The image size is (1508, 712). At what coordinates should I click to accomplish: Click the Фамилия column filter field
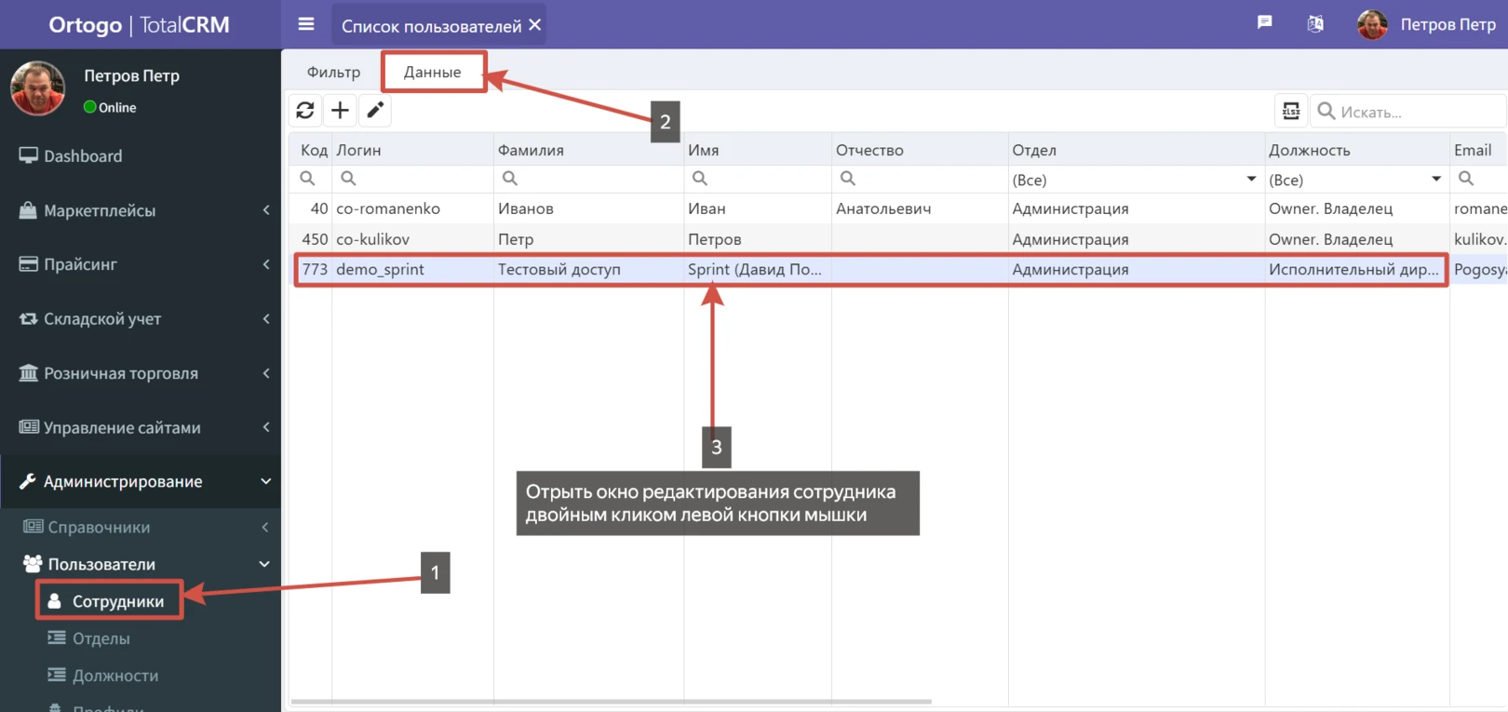[x=589, y=179]
